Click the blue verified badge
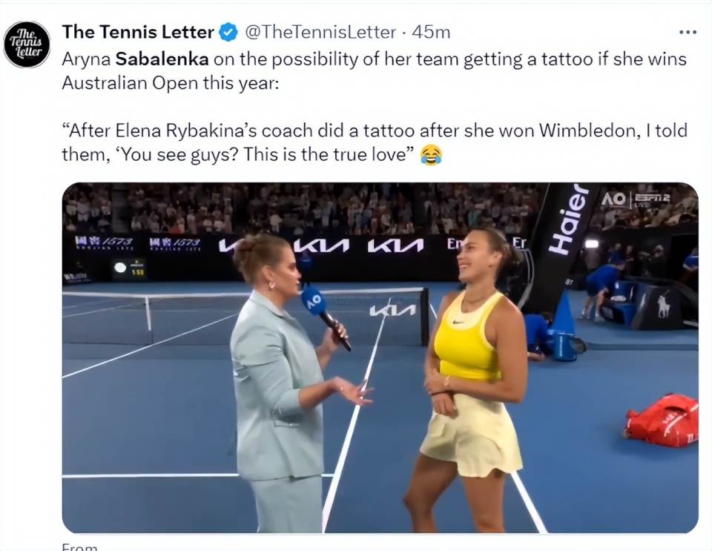The width and height of the screenshot is (712, 551). (228, 32)
